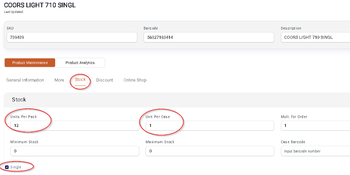
Task: Click the Maximum Stock label
Action: tap(160, 142)
